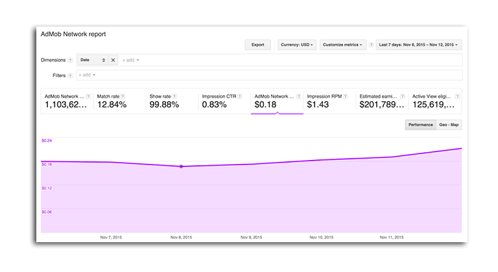Select the Show rate metric tab
The height and width of the screenshot is (272, 498).
point(172,102)
